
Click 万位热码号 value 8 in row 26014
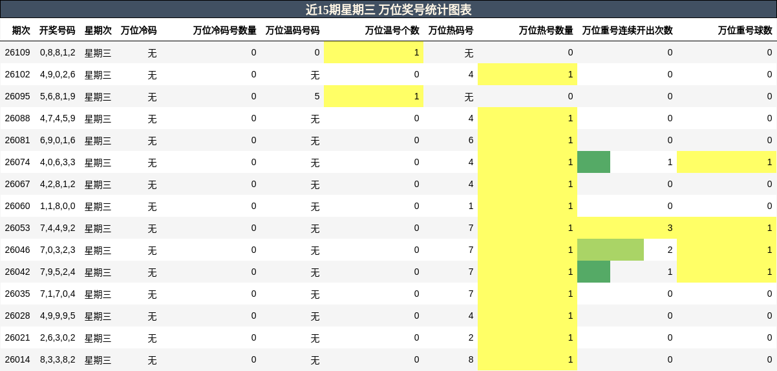(x=471, y=359)
